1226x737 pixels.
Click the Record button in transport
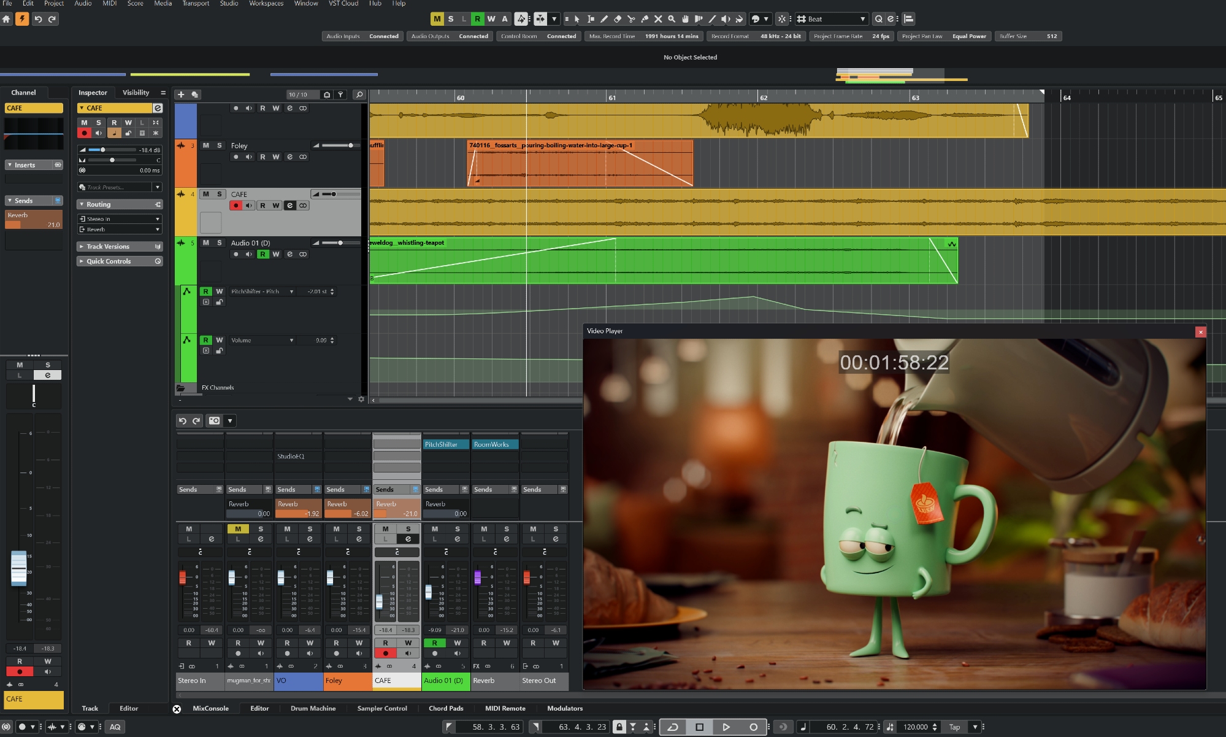coord(753,727)
